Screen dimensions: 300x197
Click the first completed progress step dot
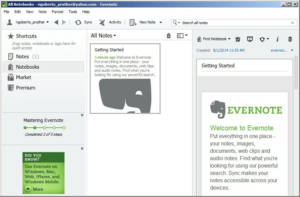(25, 128)
